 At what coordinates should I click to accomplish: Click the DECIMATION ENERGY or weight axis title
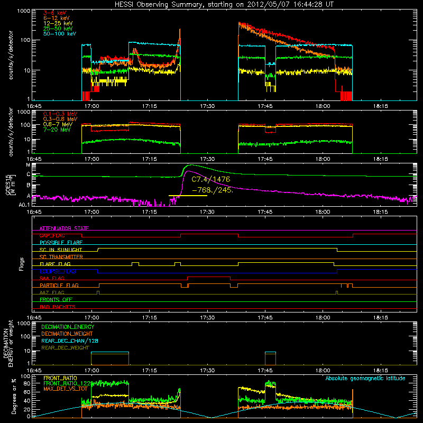pos(8,343)
